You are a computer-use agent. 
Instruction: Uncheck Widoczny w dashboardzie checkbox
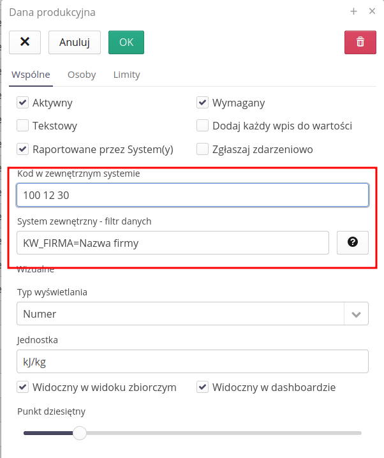203,387
